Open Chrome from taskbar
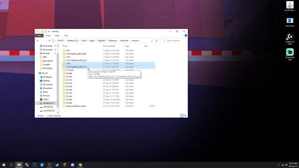Image resolution: width=299 pixels, height=168 pixels. [80, 165]
